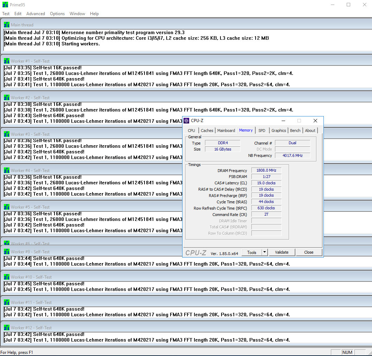This screenshot has height=356, width=372.
Task: Click the CAS# Latency value 19.0 clocks
Action: [266, 183]
